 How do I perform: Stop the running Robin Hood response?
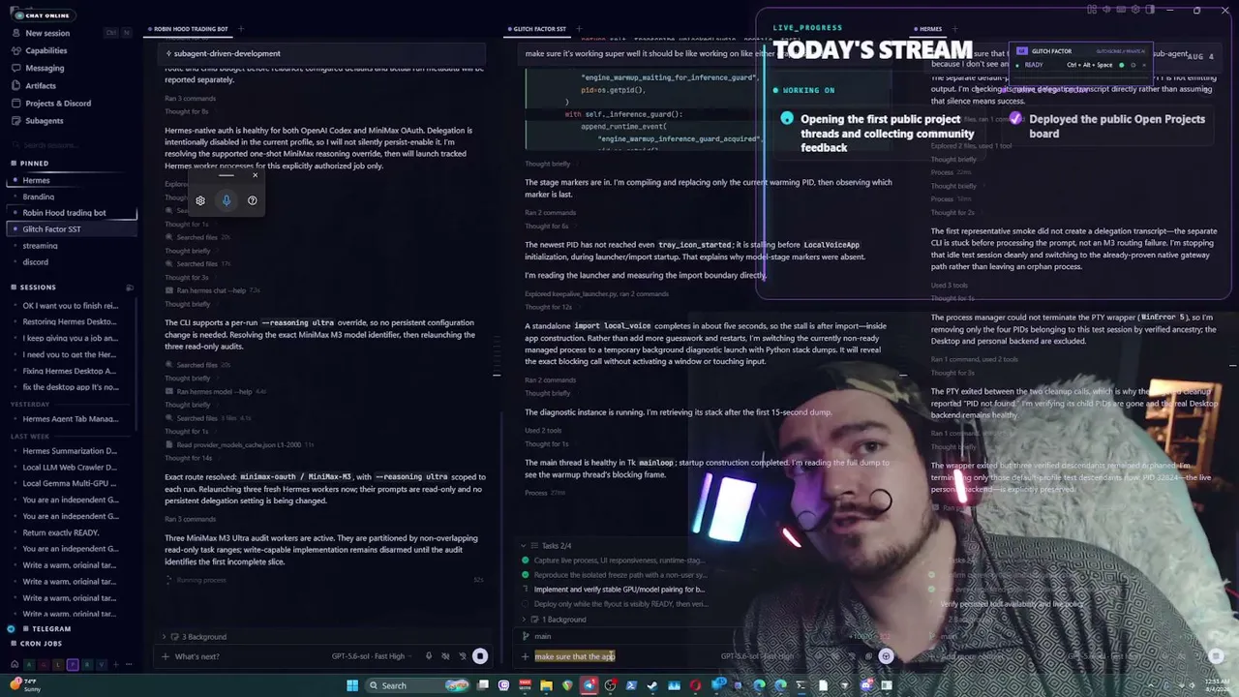point(479,656)
